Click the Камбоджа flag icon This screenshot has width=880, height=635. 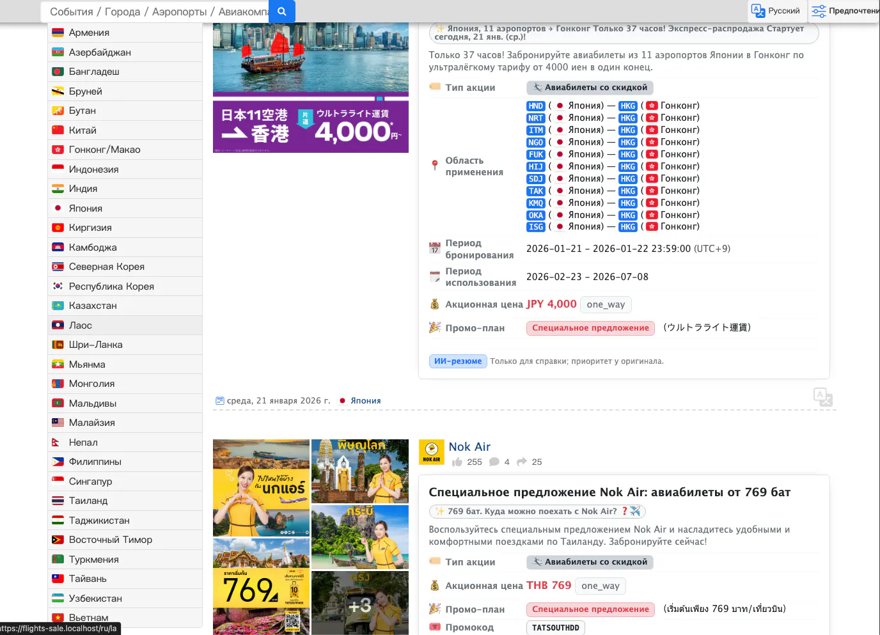(x=58, y=247)
